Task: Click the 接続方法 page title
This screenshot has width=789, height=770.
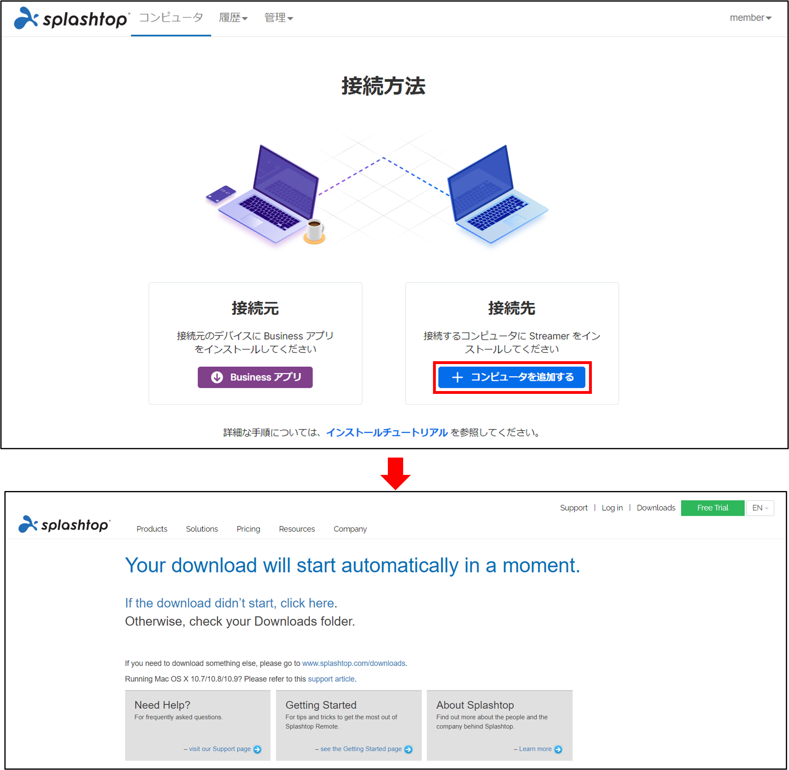Action: coord(383,86)
